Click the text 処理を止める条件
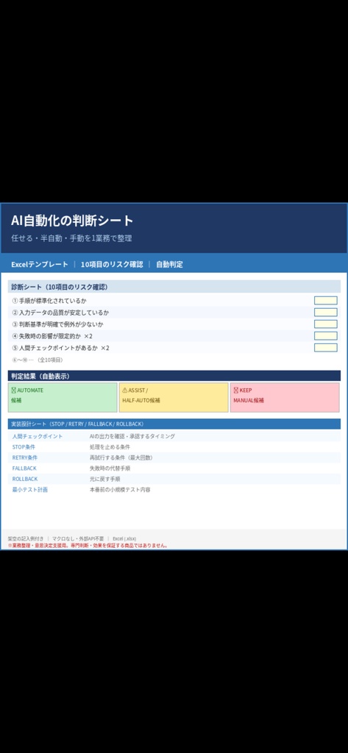 [x=110, y=447]
